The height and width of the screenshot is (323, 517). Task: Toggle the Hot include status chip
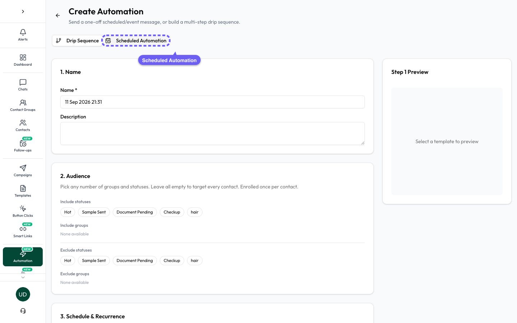point(67,212)
